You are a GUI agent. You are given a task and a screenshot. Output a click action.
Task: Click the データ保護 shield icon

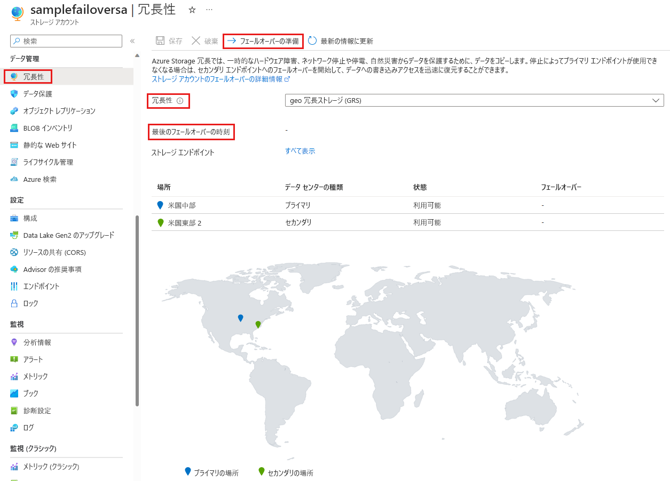tap(14, 94)
